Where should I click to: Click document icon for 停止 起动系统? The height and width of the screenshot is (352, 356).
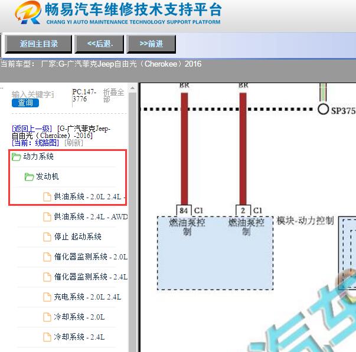pos(47,237)
